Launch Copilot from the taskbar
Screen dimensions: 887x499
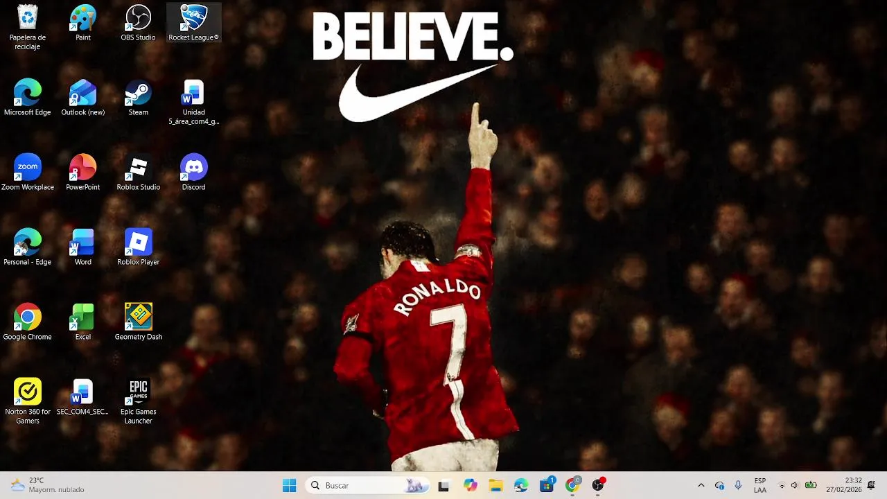pos(471,486)
